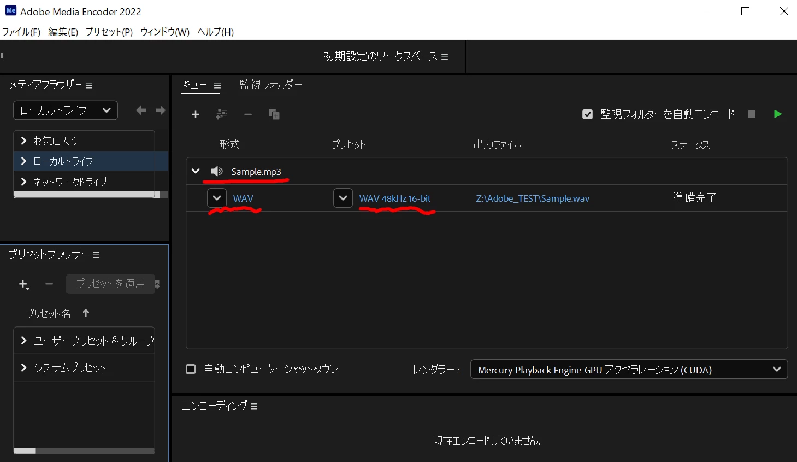Click the プリセット名 column header
The height and width of the screenshot is (462, 797).
click(48, 314)
